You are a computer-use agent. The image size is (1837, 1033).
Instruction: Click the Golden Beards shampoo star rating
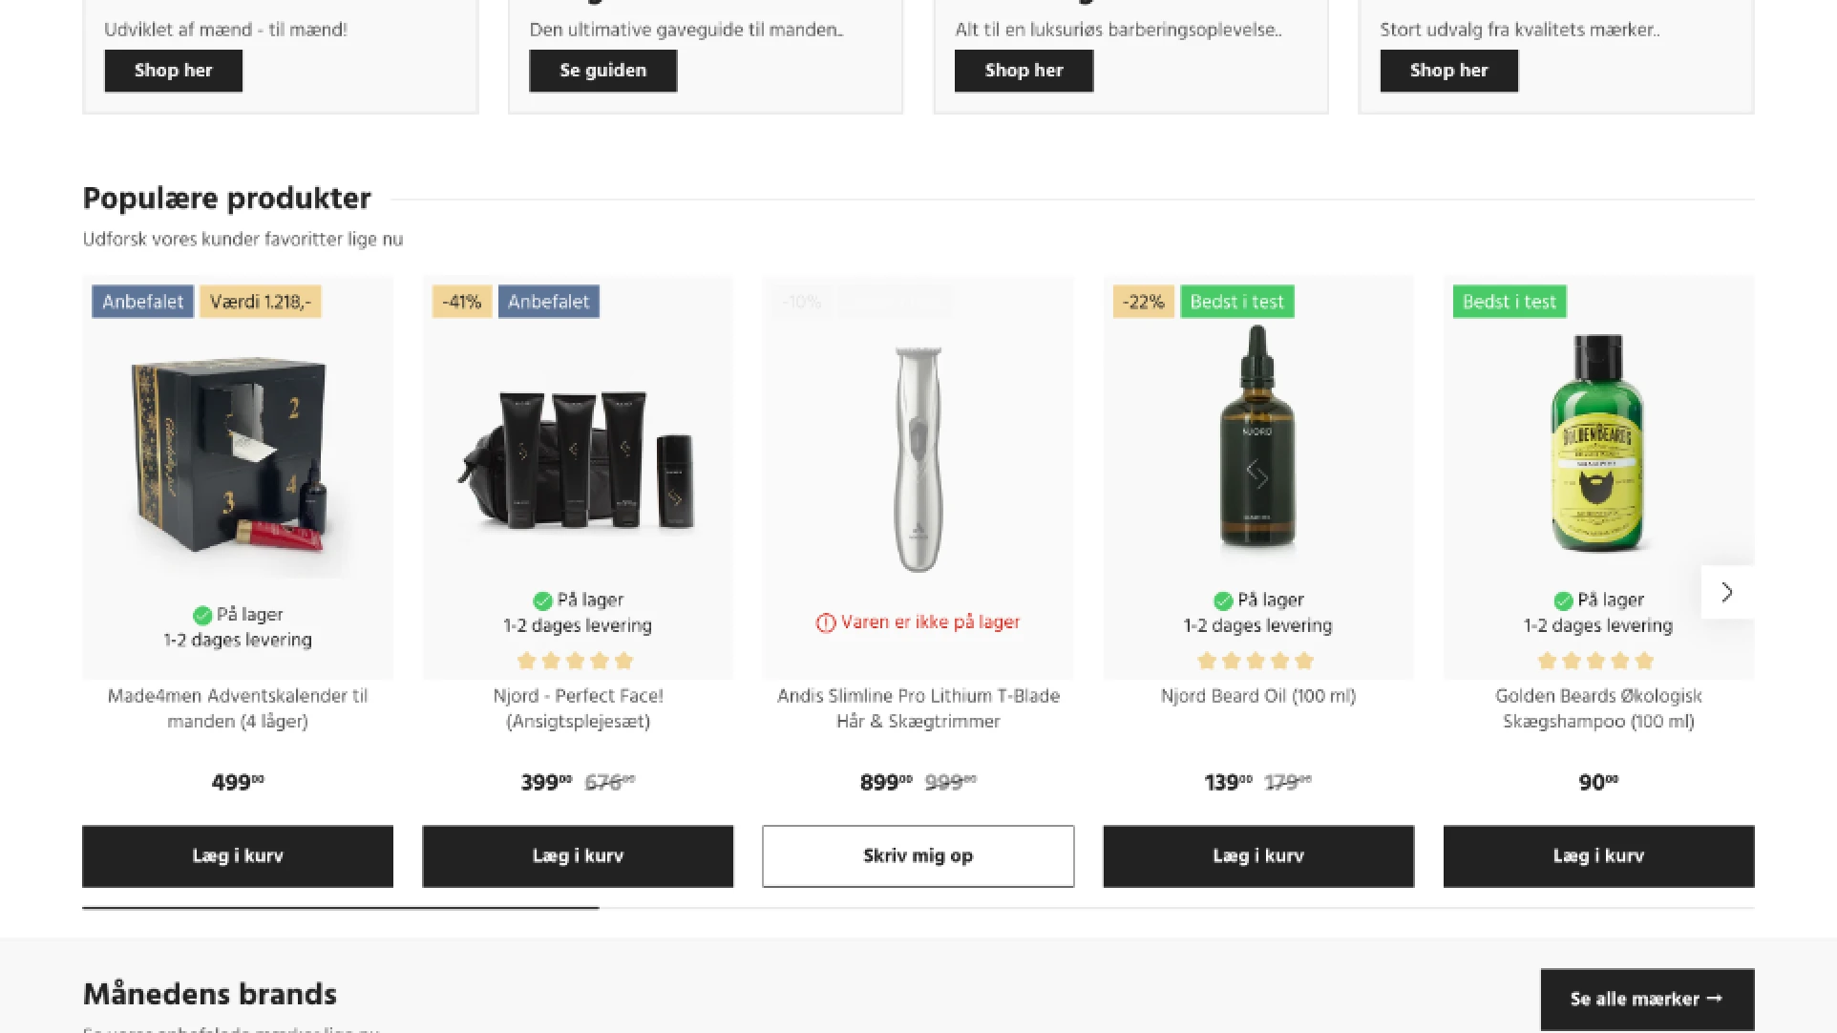[x=1596, y=661]
